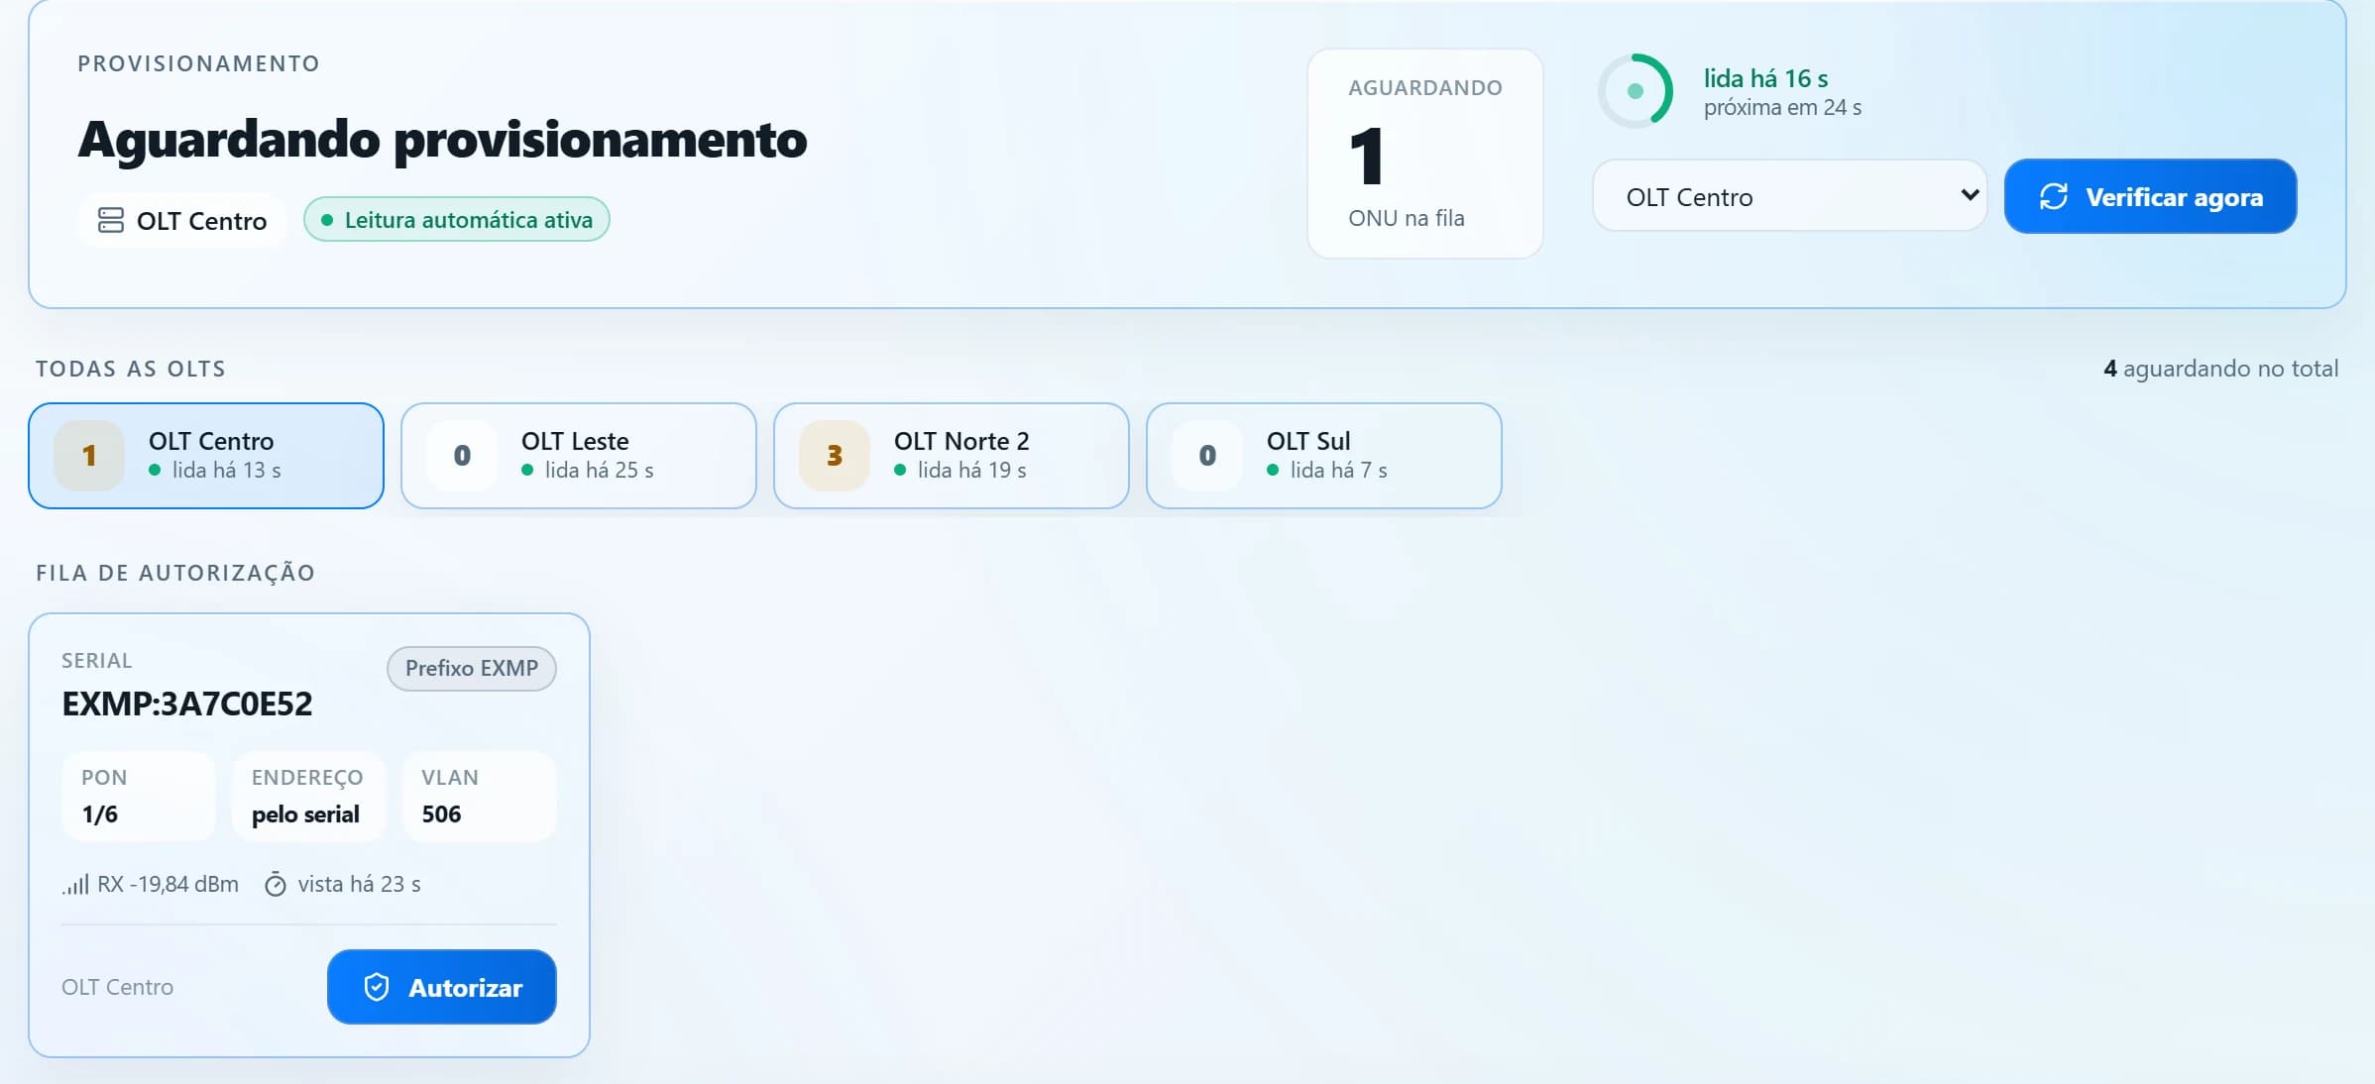Click the Leitura automática ativa badge
This screenshot has height=1084, width=2375.
[457, 219]
